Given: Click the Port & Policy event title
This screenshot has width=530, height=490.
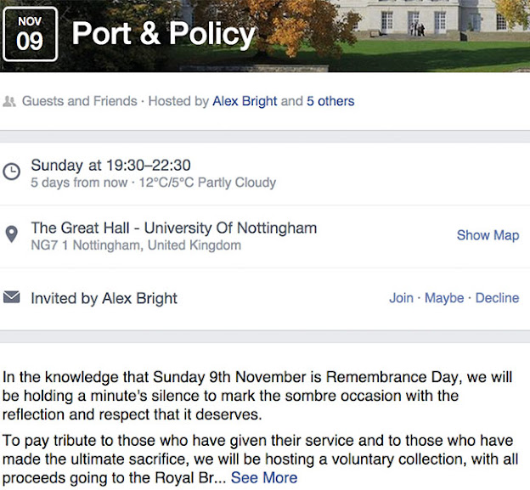Looking at the screenshot, I should coord(164,34).
